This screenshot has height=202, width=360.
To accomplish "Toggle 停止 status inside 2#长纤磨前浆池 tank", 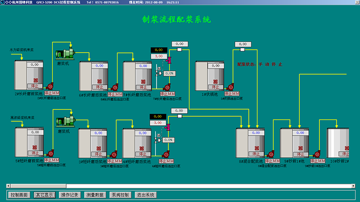I will coord(34,86).
